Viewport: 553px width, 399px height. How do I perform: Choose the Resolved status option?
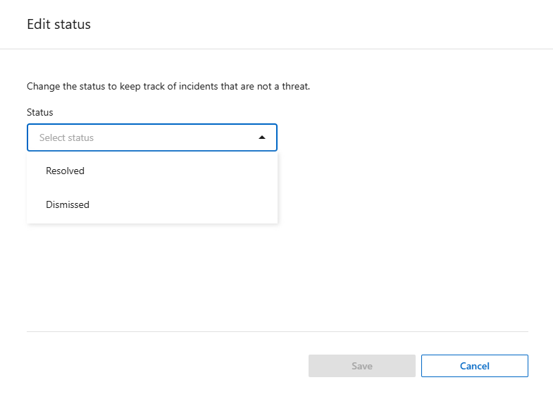[x=65, y=171]
